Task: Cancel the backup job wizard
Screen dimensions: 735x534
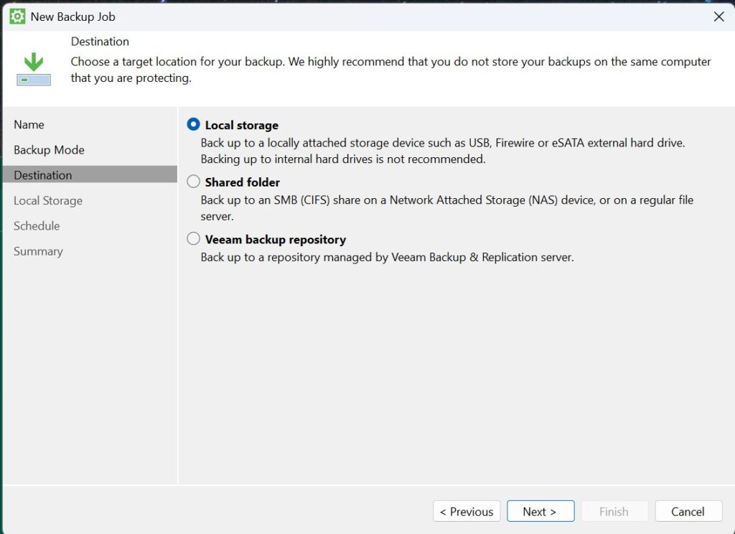Action: pos(688,511)
